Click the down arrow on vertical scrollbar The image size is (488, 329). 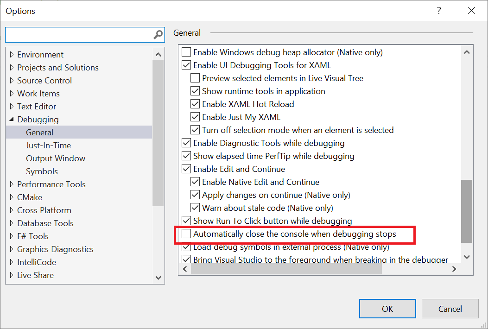point(158,277)
